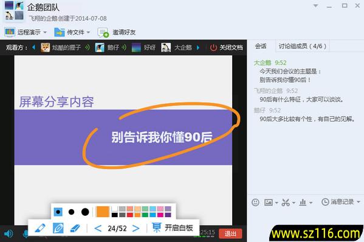The image size is (364, 242).
Task: Open the emoji smiley picker
Action: coord(255,202)
